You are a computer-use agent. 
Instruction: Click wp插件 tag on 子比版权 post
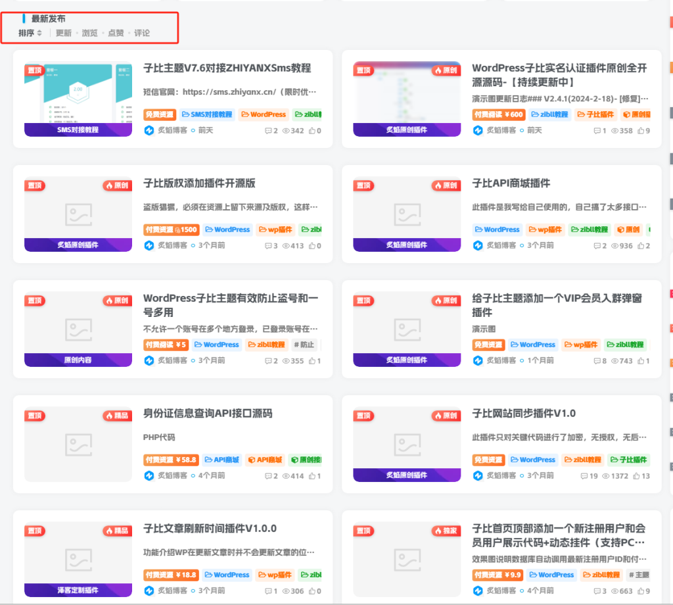click(x=275, y=230)
